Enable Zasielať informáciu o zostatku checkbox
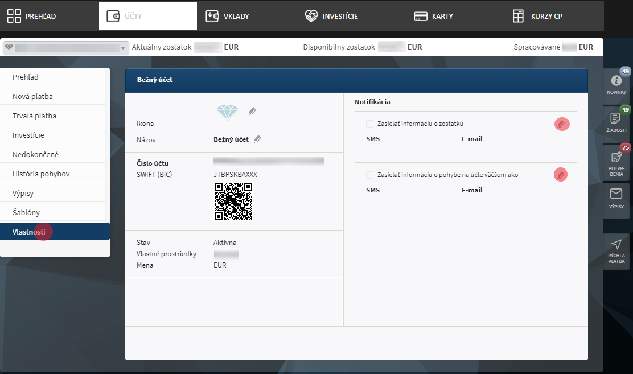Image resolution: width=633 pixels, height=374 pixels. click(370, 124)
